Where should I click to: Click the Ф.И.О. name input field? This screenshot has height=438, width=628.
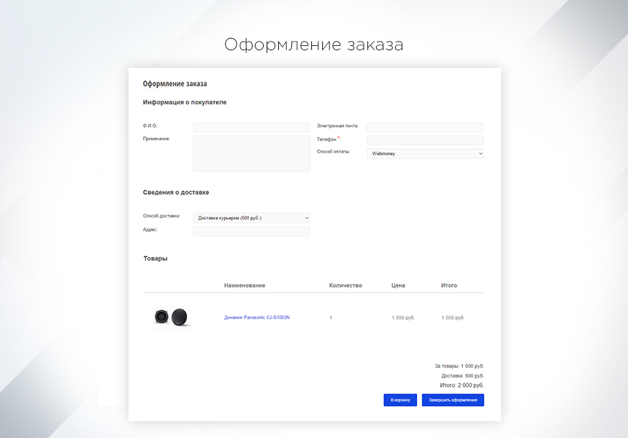[x=251, y=126]
